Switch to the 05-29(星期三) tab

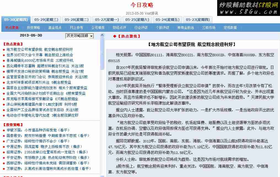click(46, 20)
